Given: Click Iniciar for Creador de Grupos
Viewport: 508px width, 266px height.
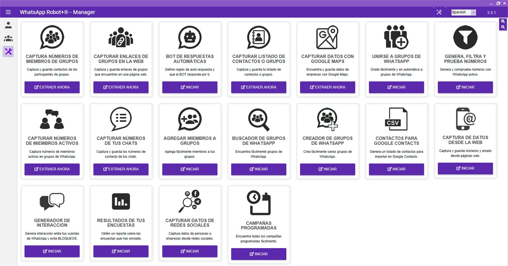Looking at the screenshot, I should point(327,169).
